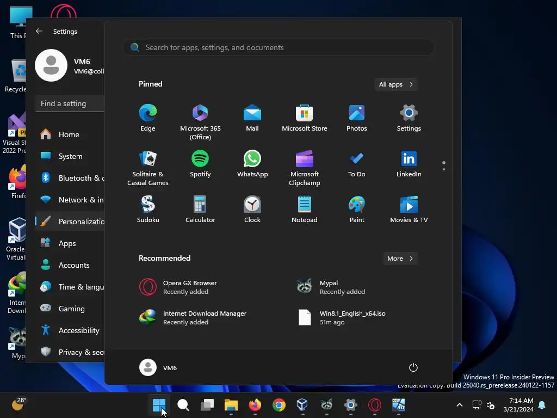This screenshot has height=418, width=557.
Task: Open Movies & TV app
Action: 409,210
